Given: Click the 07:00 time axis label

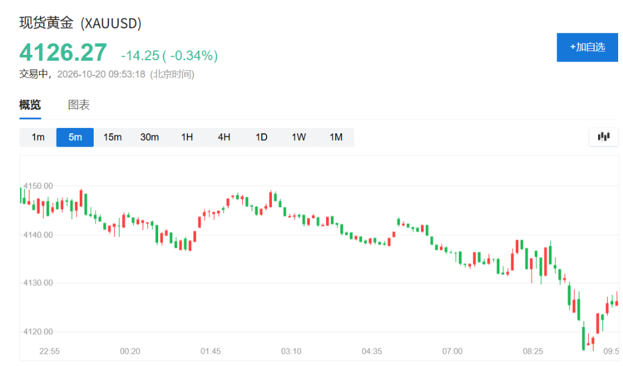Looking at the screenshot, I should click(x=453, y=351).
